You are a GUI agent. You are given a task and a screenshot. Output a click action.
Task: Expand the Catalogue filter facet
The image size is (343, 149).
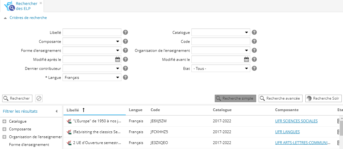click(x=4, y=122)
